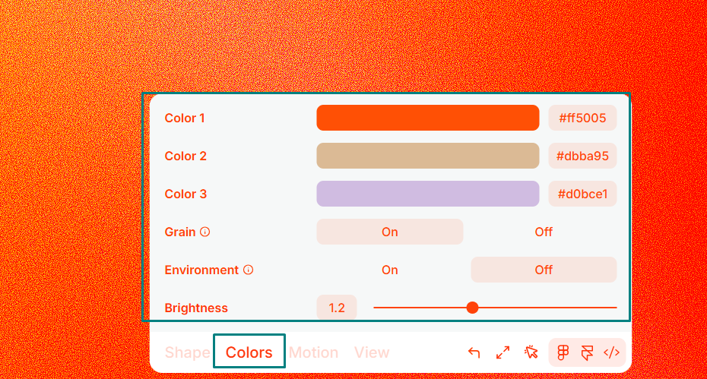Turn Environment on

point(389,270)
